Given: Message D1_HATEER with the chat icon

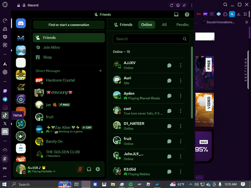Looking at the screenshot, I should pos(169,126).
